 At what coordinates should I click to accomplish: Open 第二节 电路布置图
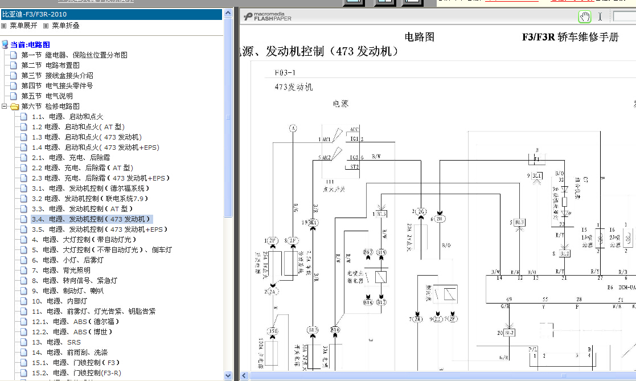coord(50,65)
